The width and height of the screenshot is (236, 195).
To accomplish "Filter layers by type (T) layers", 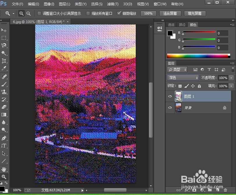I will 209,69.
